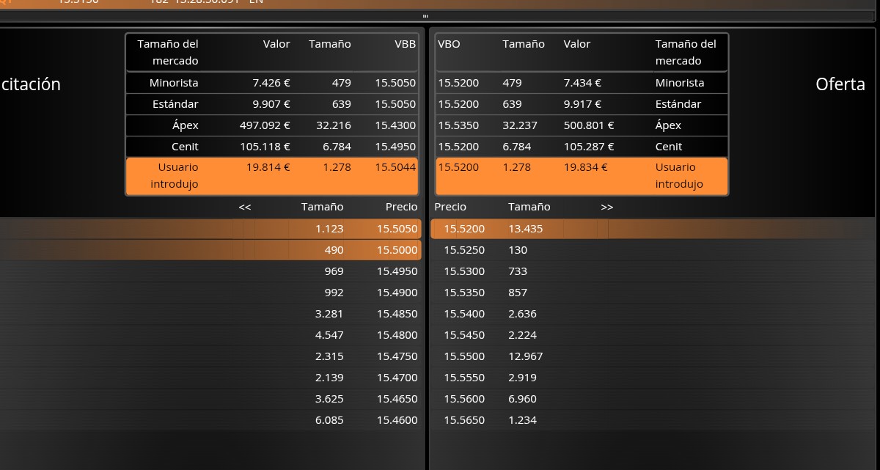The image size is (880, 470).
Task: Click the horizontal splitter grip at top
Action: 425,16
